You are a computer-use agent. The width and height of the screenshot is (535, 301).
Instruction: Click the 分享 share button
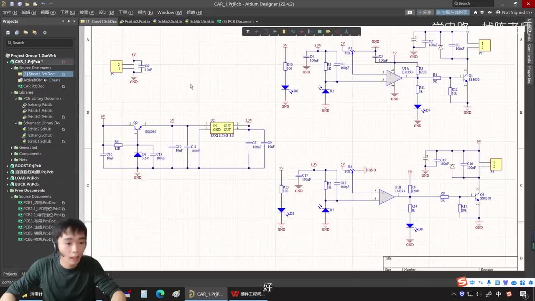[x=424, y=13]
